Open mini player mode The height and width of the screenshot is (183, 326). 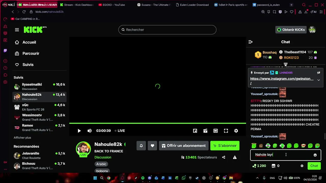[x=195, y=131]
